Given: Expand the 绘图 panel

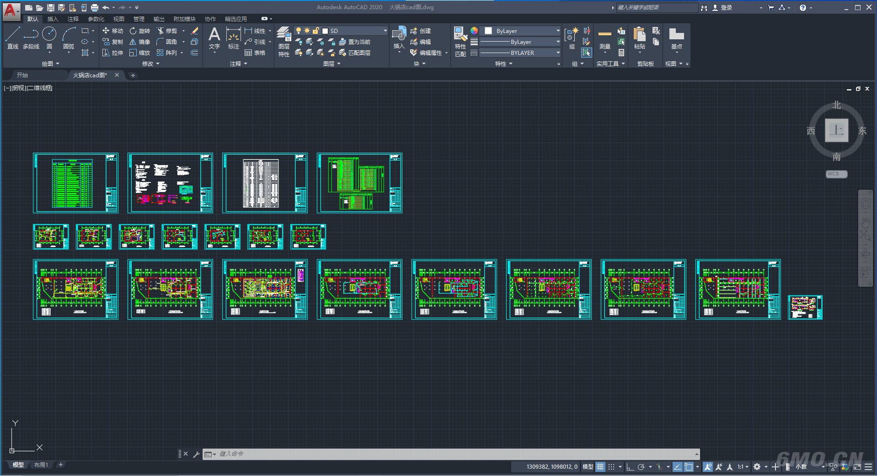Looking at the screenshot, I should [50, 64].
